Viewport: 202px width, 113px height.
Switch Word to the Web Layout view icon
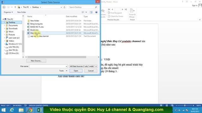(x=172, y=105)
